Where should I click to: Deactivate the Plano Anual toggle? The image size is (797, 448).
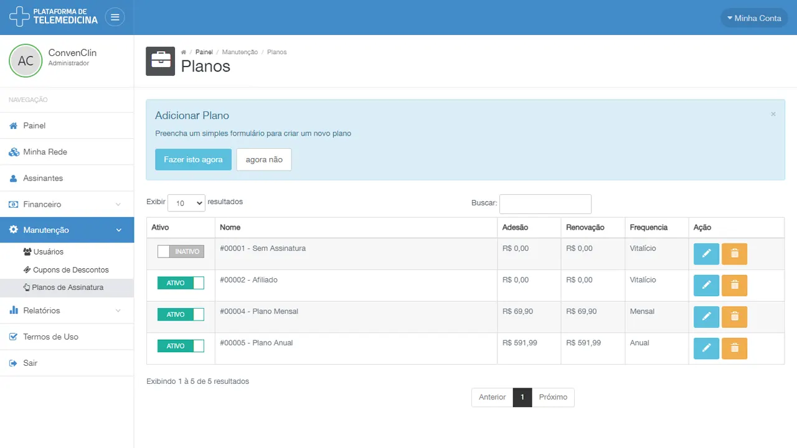click(181, 346)
